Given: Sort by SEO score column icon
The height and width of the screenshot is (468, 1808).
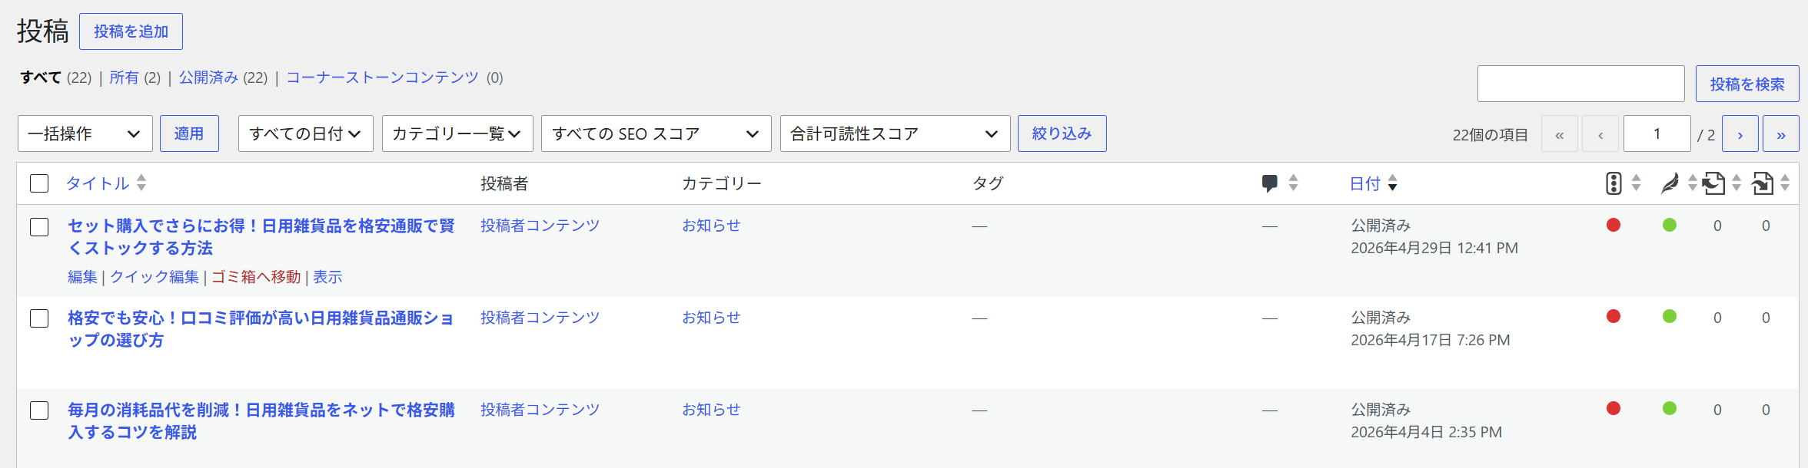Looking at the screenshot, I should click(1614, 183).
